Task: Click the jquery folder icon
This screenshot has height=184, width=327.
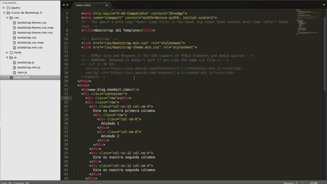Action: pyautogui.click(x=9, y=8)
